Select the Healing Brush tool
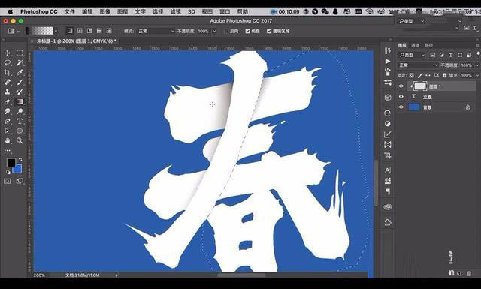Screen dimensions: 481x289 coord(8,82)
